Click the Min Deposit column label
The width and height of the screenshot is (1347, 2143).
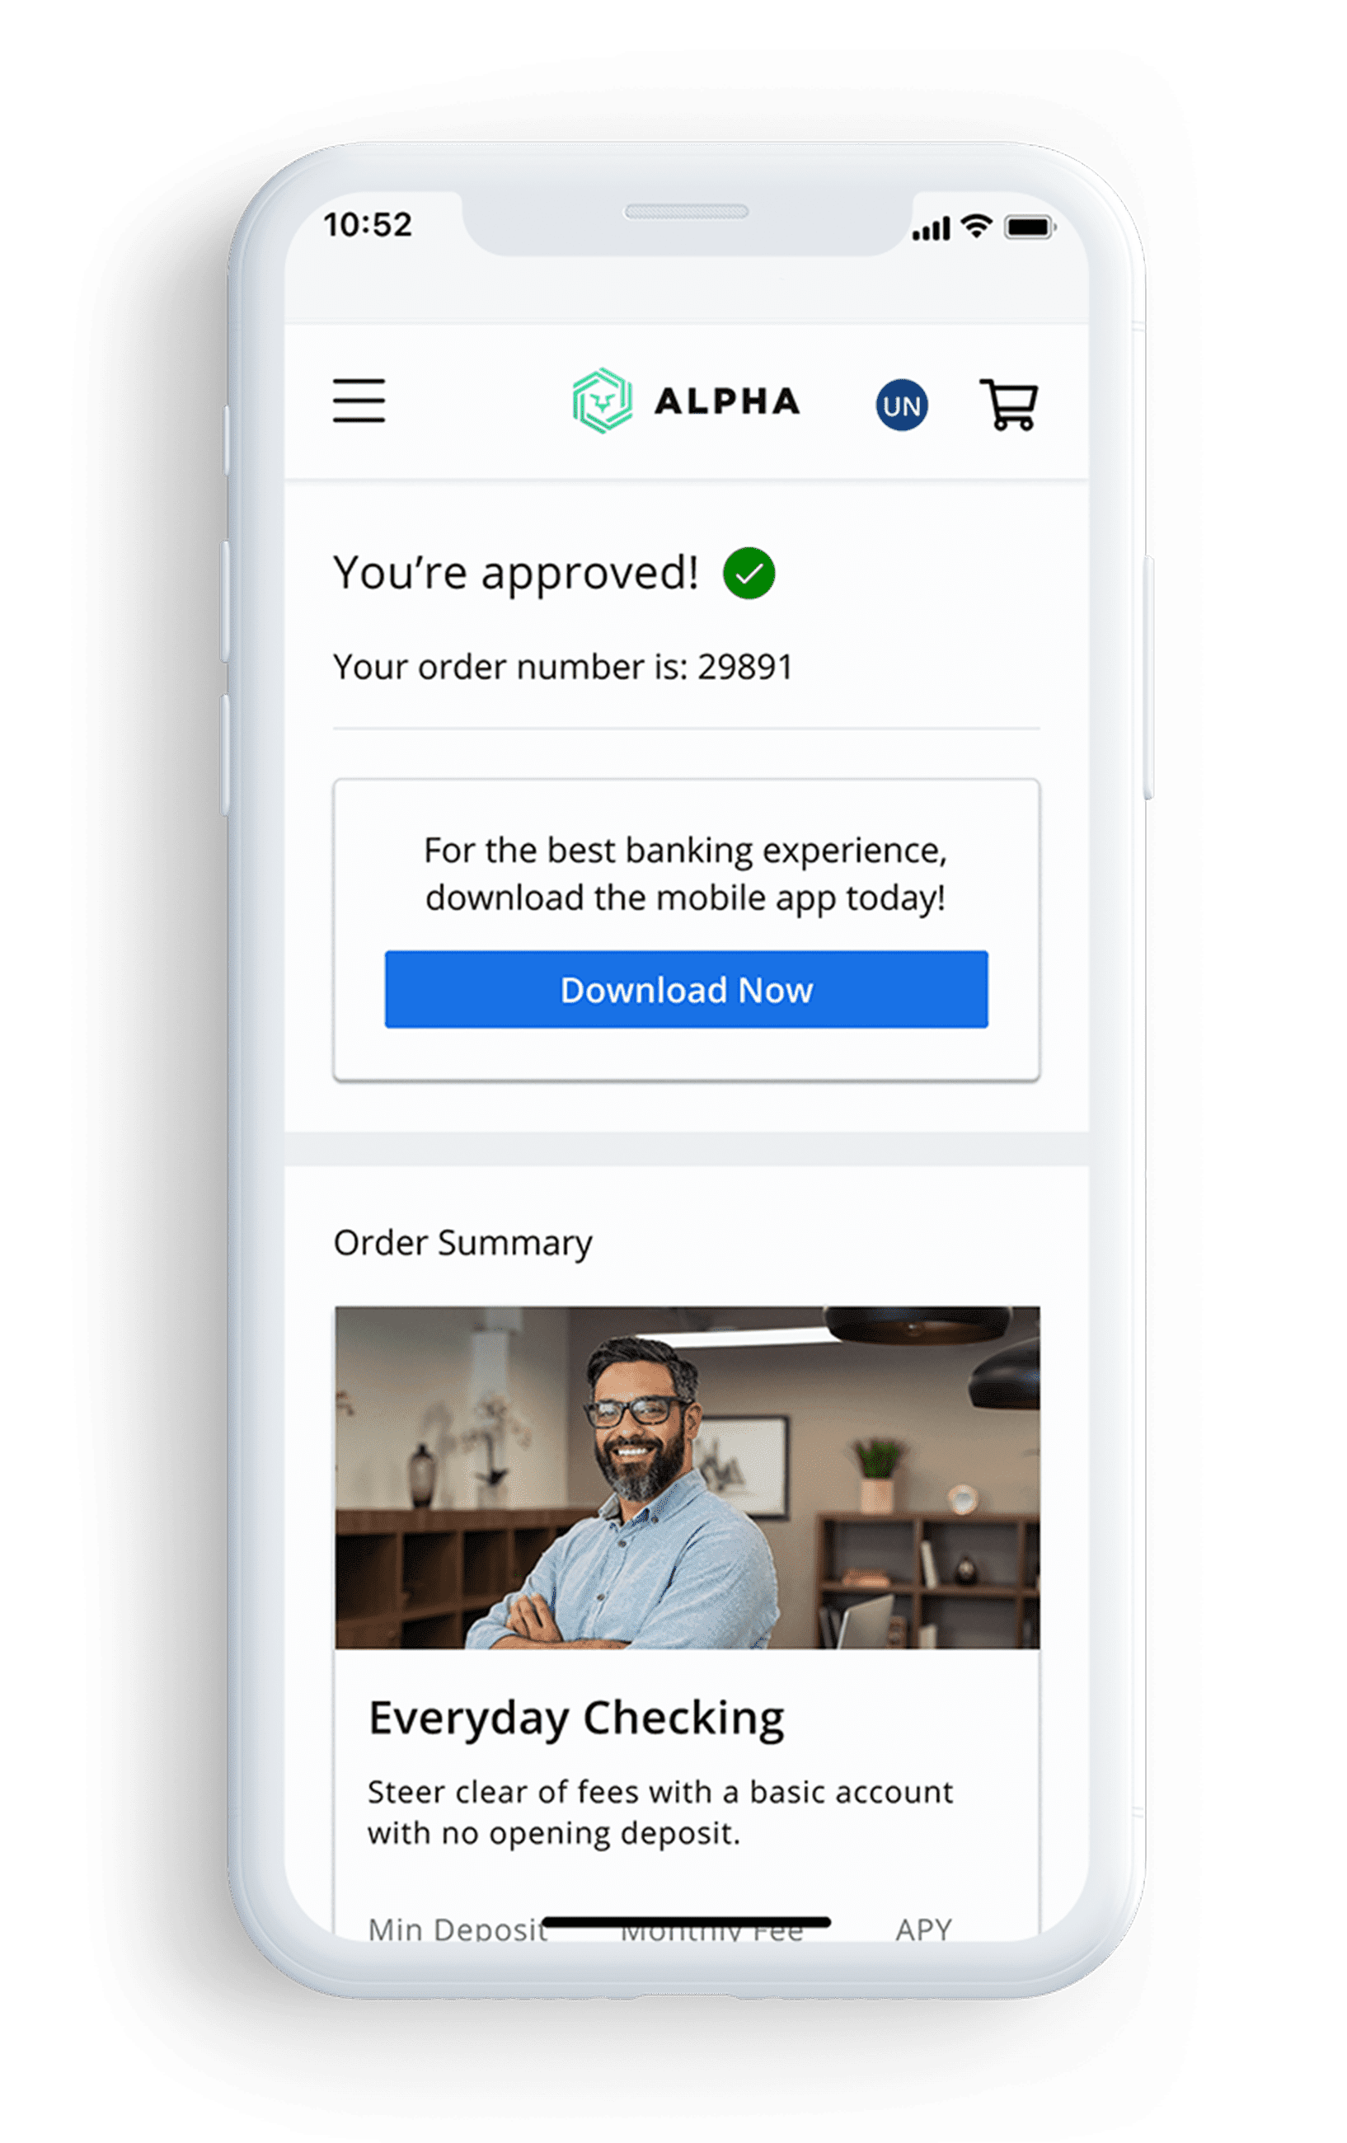pyautogui.click(x=458, y=1930)
